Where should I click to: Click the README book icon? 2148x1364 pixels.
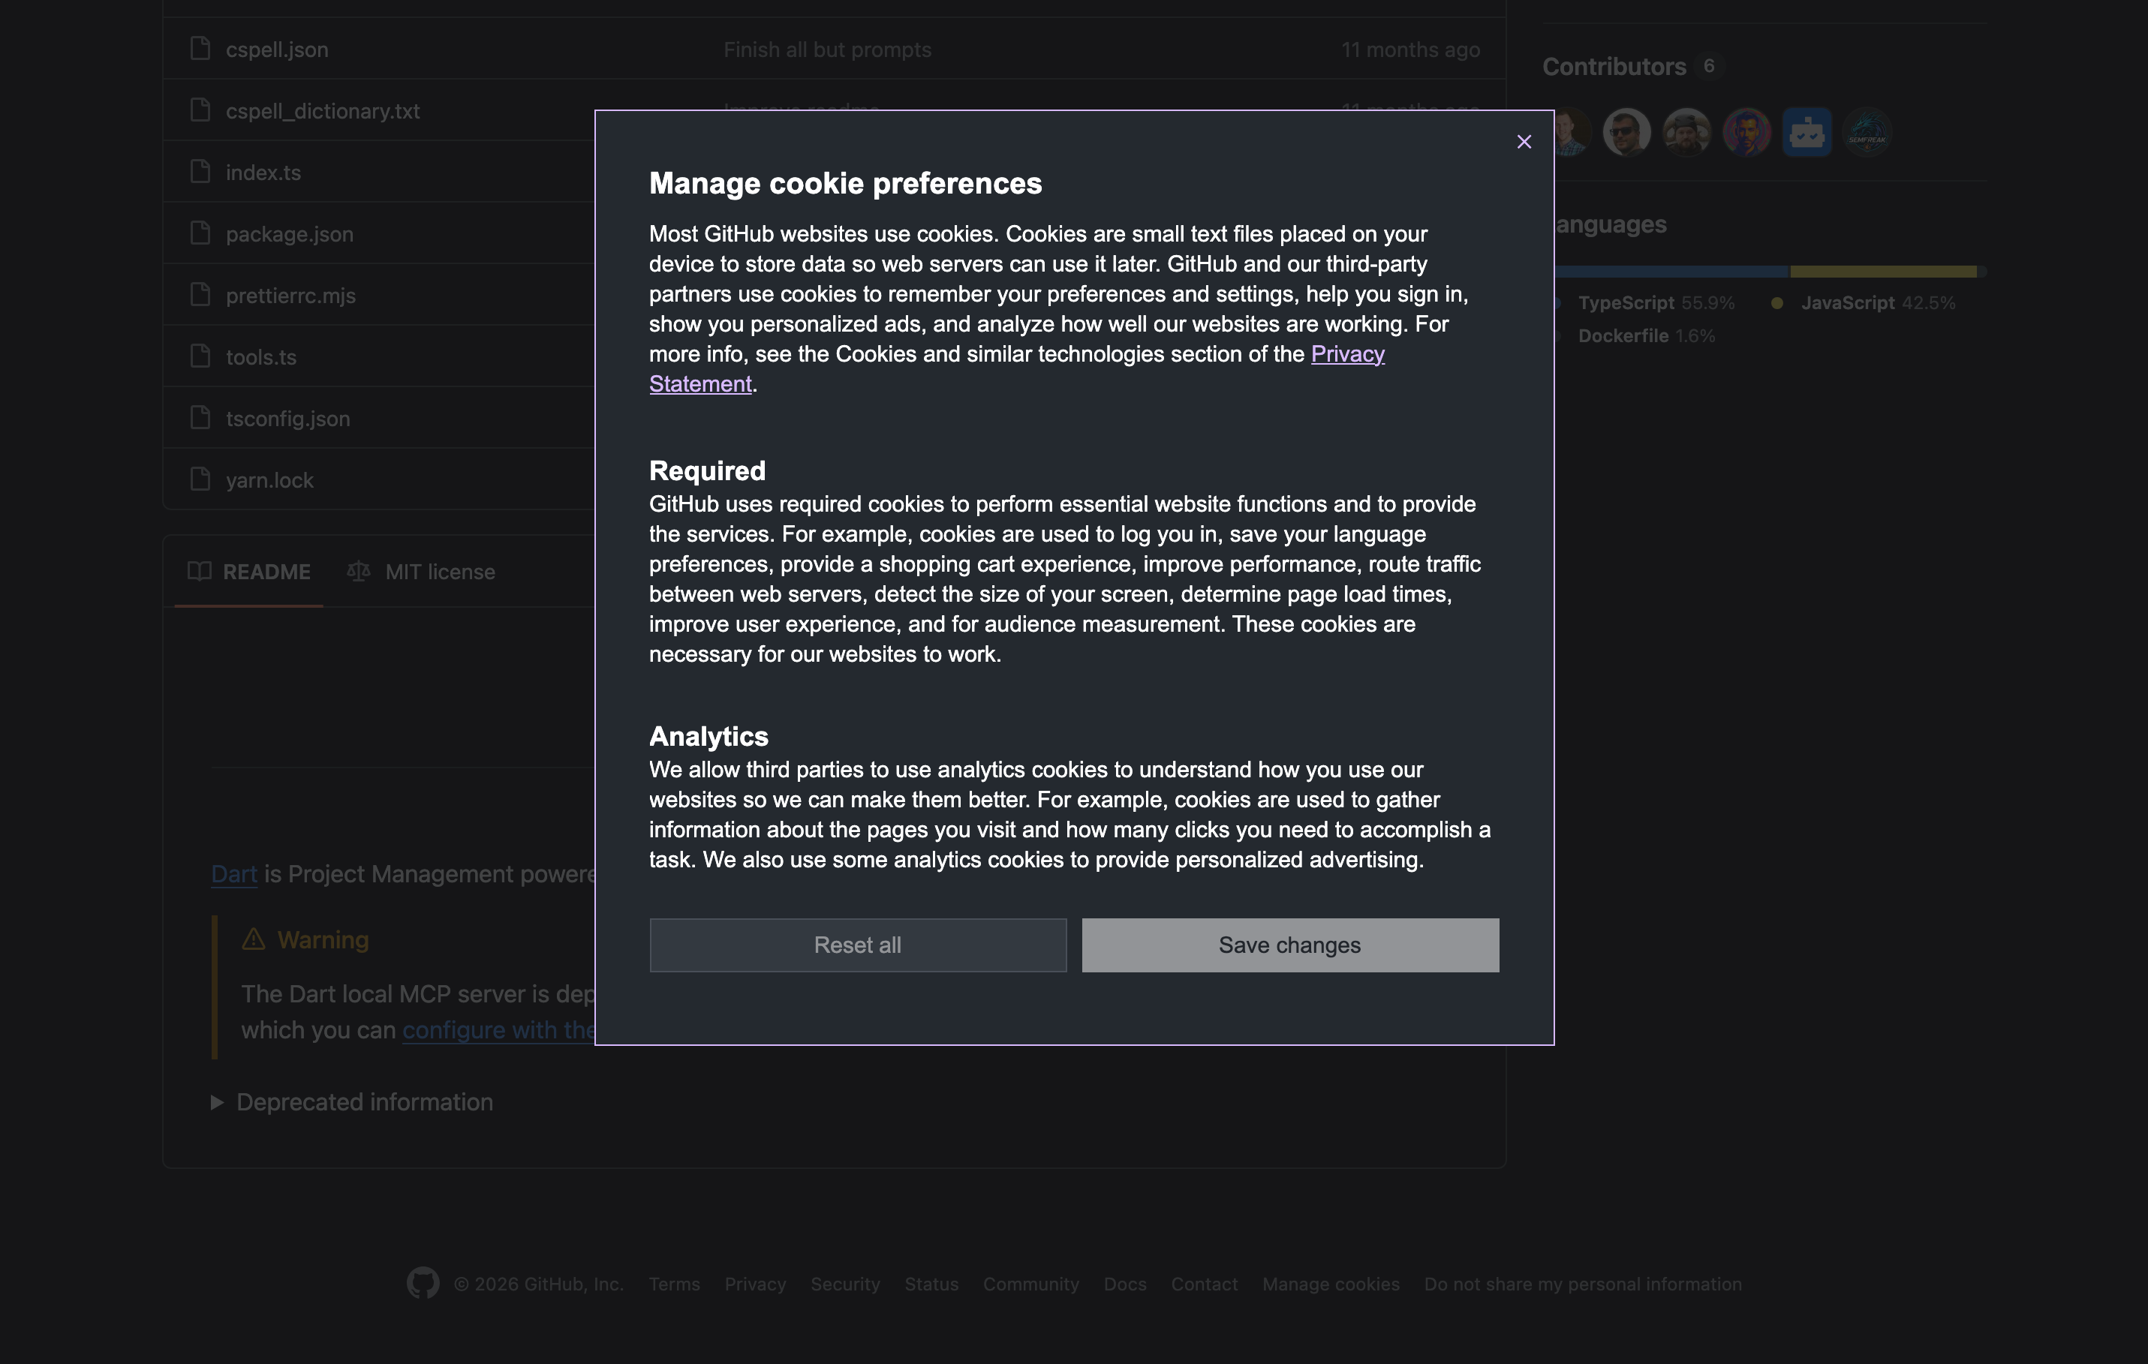point(199,570)
